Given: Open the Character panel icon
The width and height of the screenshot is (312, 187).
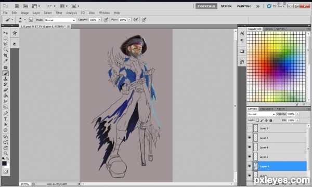Looking at the screenshot, I should pos(242,33).
